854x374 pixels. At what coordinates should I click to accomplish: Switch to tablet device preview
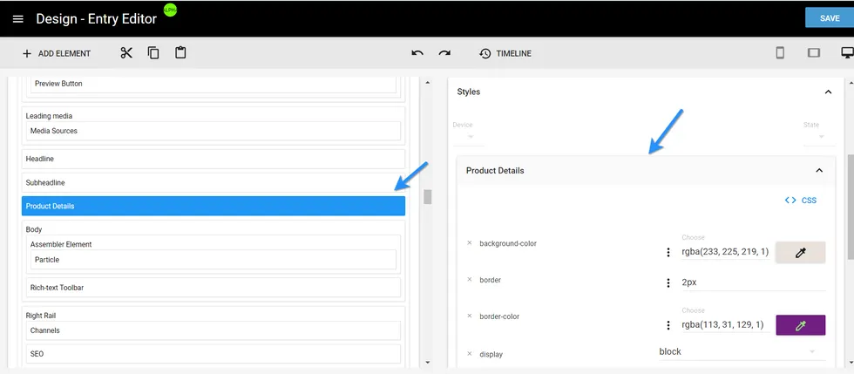click(x=814, y=53)
